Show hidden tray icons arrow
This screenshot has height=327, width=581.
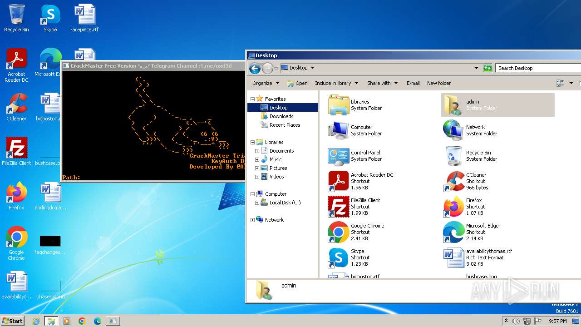pyautogui.click(x=507, y=321)
